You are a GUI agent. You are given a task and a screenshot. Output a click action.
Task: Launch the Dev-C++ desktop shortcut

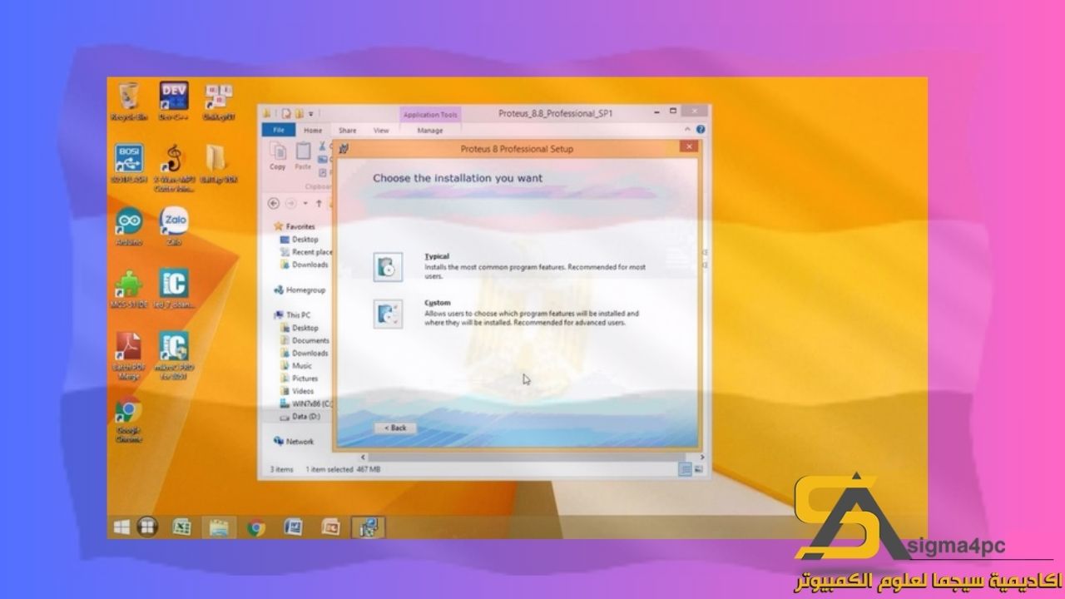point(174,101)
